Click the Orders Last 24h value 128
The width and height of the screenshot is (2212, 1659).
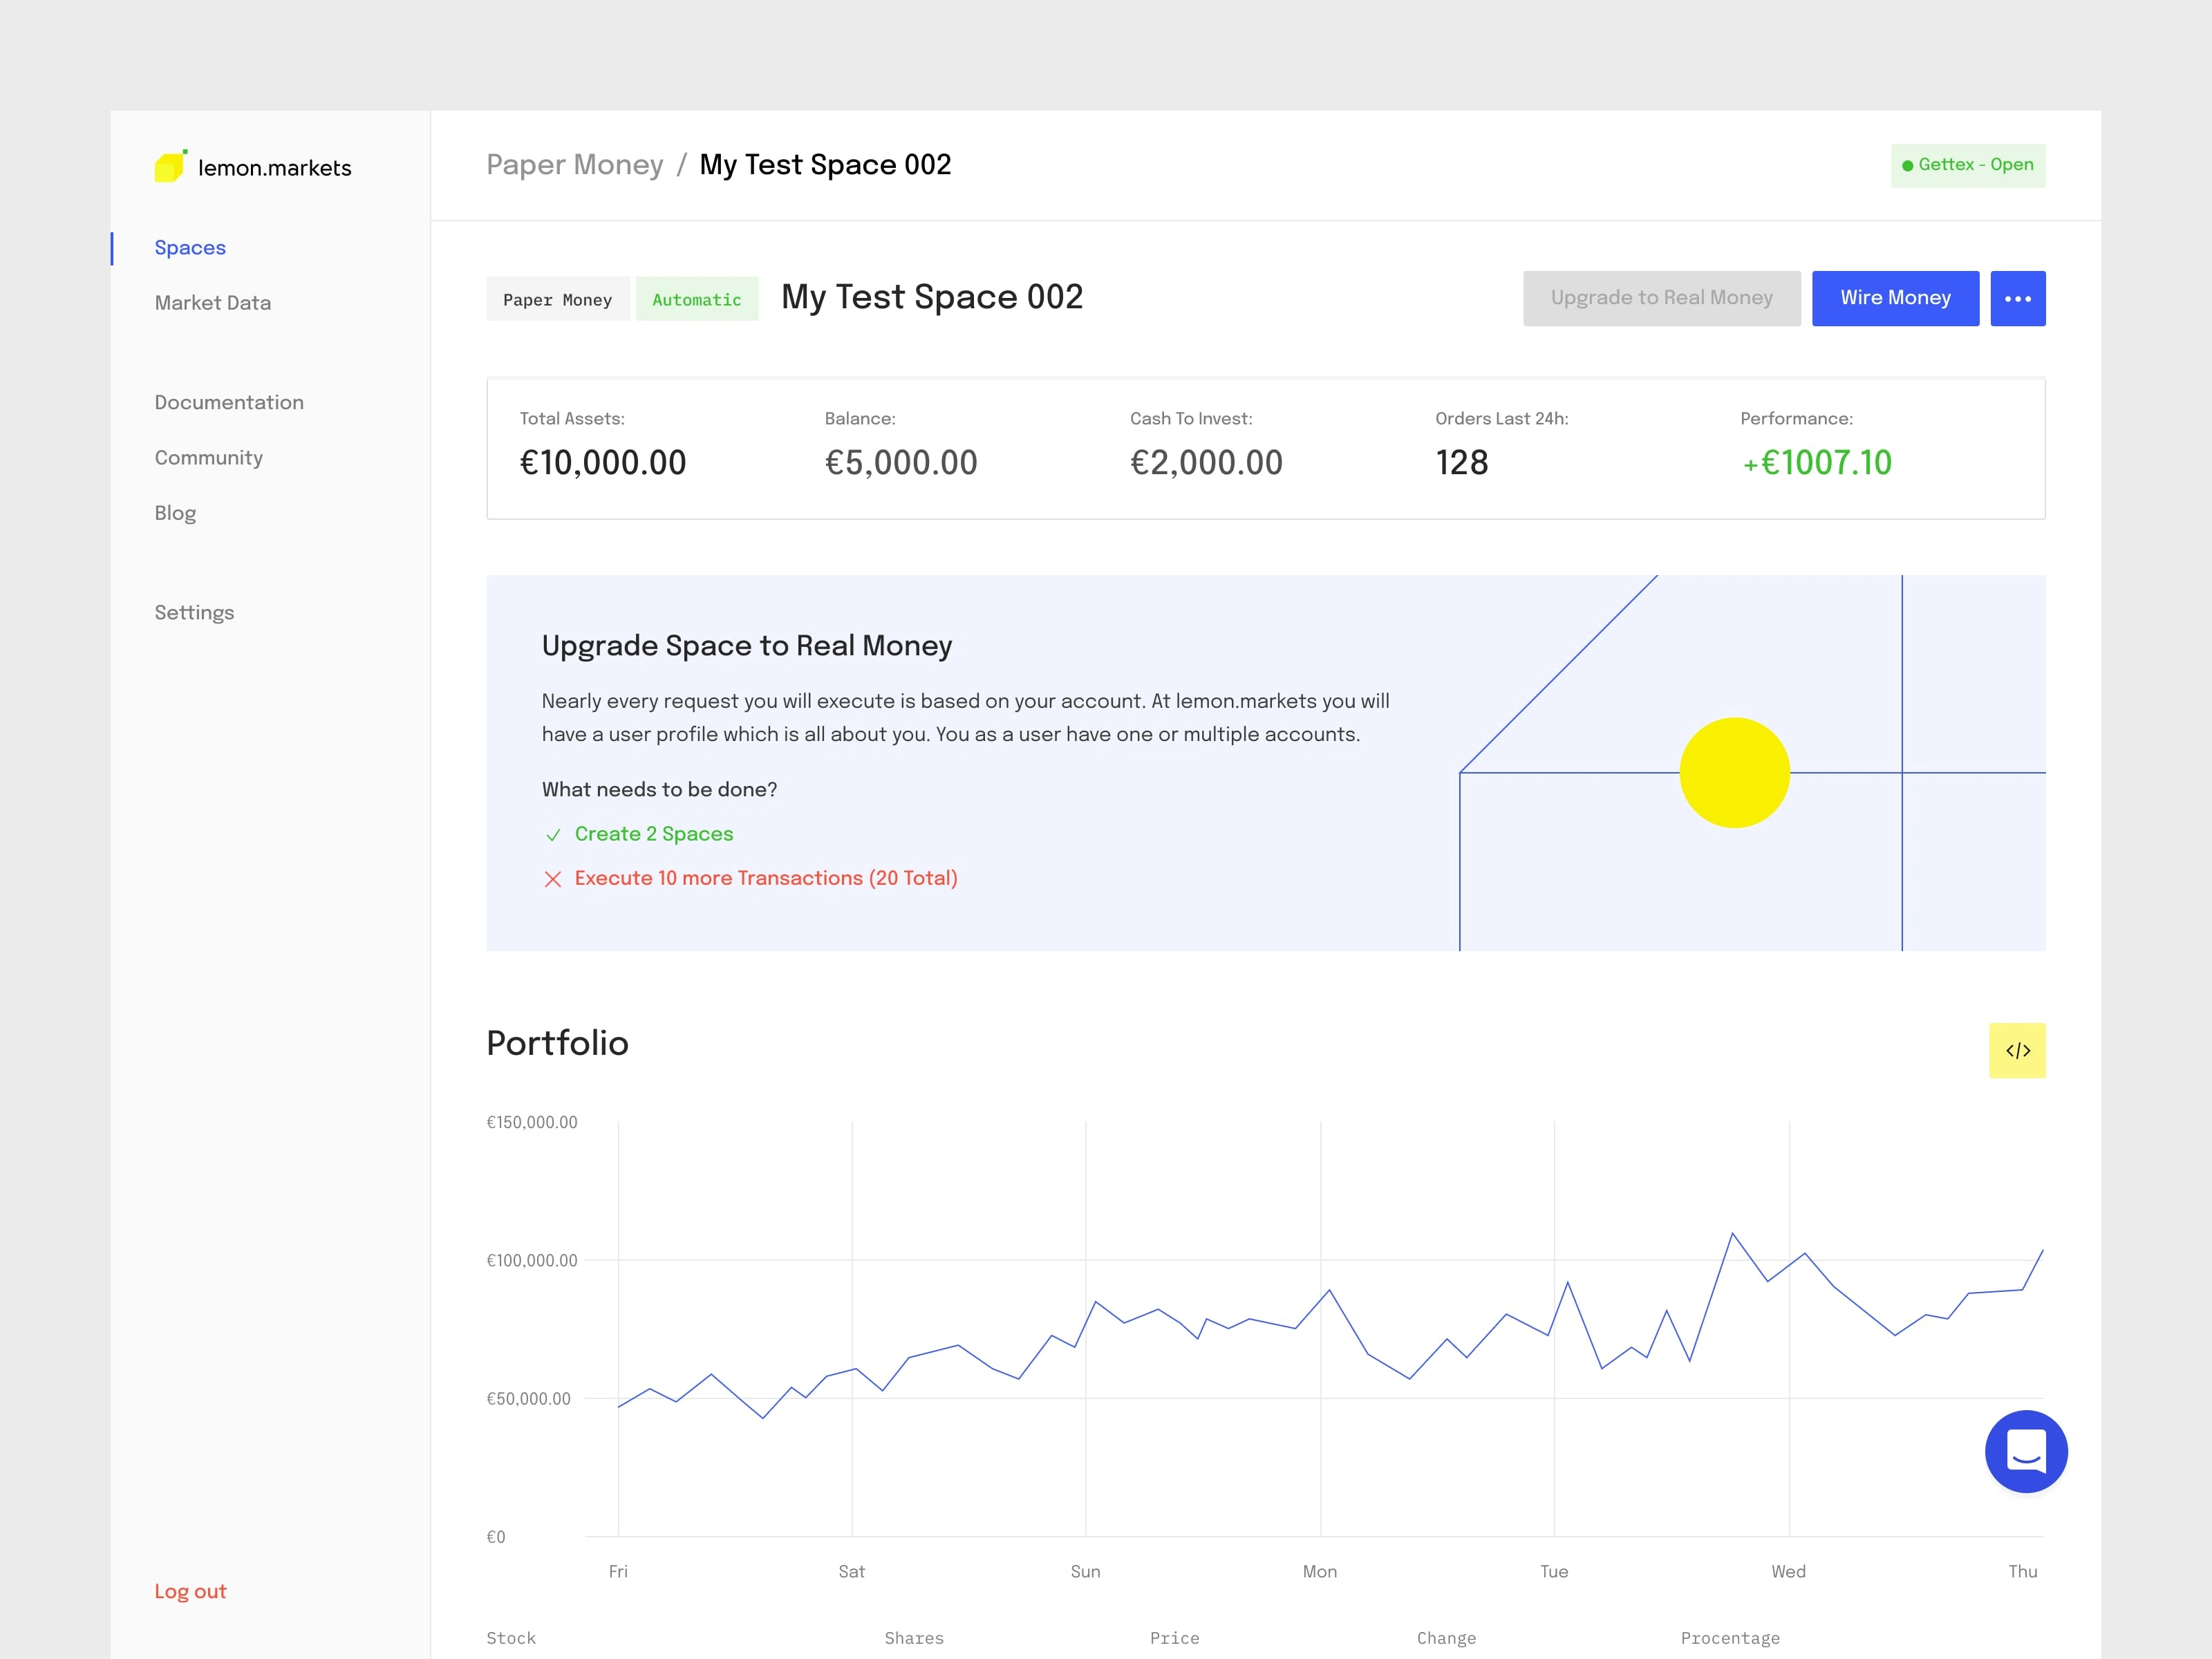(x=1462, y=463)
